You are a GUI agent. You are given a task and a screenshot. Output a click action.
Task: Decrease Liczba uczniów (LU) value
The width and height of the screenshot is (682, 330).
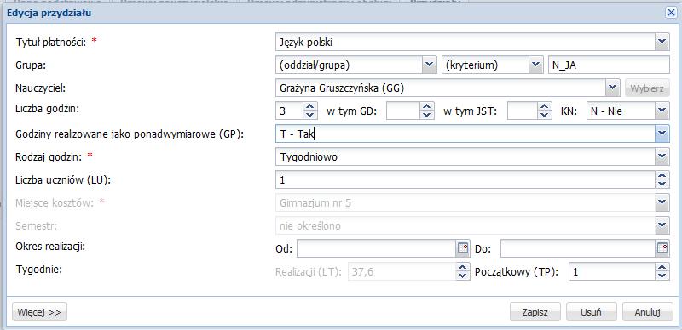pos(662,184)
